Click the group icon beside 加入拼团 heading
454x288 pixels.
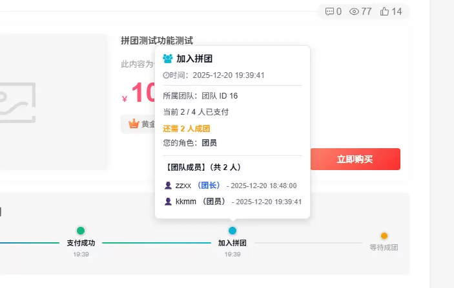(168, 59)
